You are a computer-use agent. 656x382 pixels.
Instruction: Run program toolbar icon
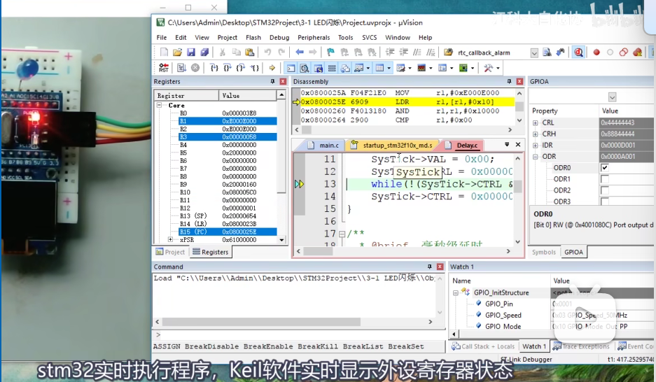pos(181,68)
